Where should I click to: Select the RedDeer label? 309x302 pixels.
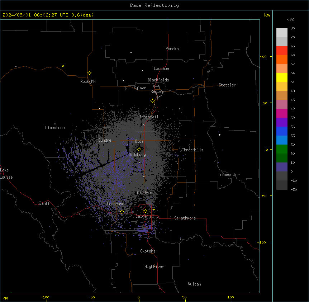(158, 91)
